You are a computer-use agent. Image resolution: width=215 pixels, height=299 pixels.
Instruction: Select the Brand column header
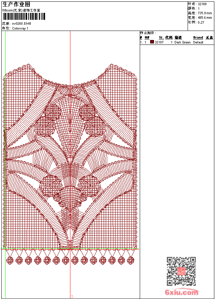[198, 38]
